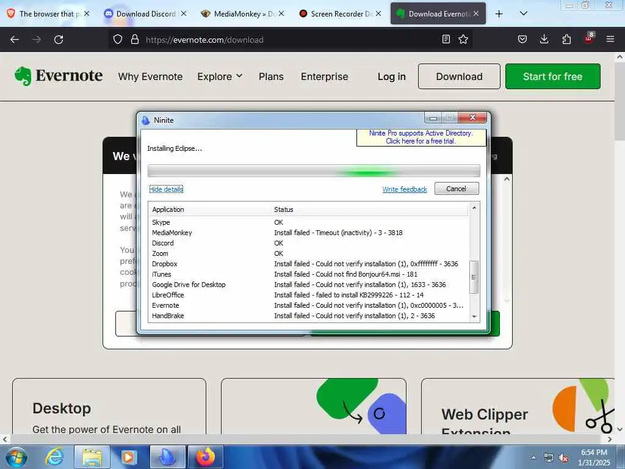Close the Screen Recorder tab
This screenshot has height=469, width=625.
point(378,13)
